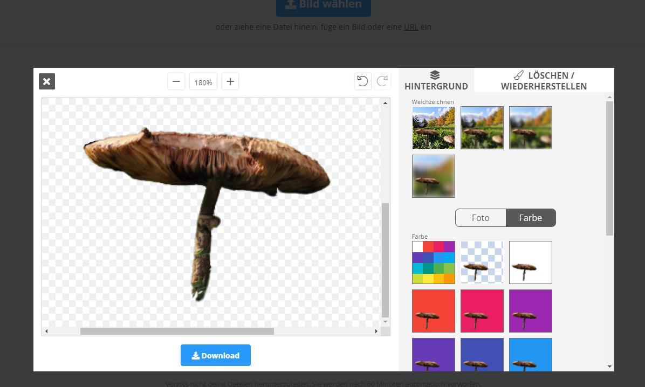Zoom out with the minus button
The width and height of the screenshot is (645, 387).
coord(176,81)
